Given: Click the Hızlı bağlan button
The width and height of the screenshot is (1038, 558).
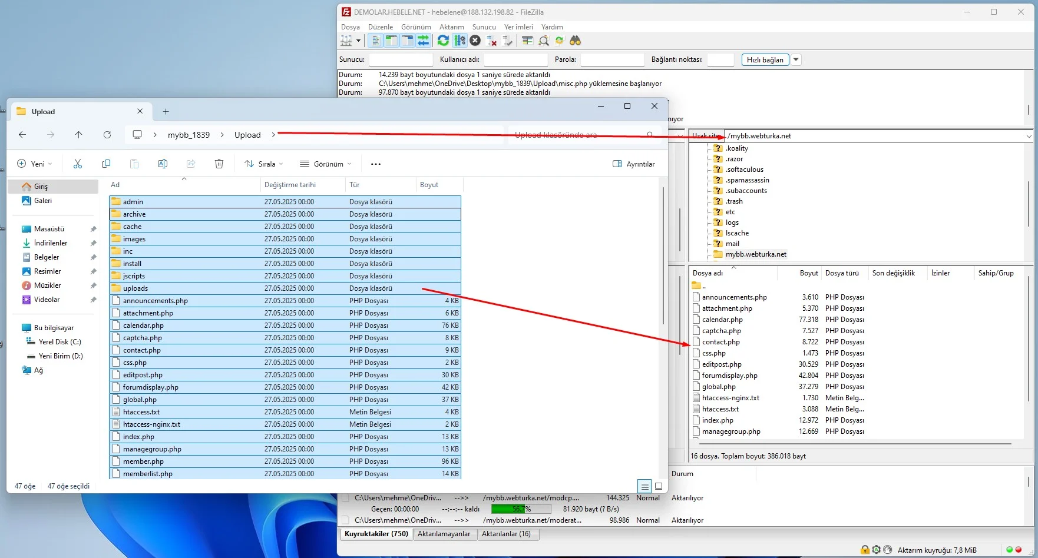Looking at the screenshot, I should [765, 59].
